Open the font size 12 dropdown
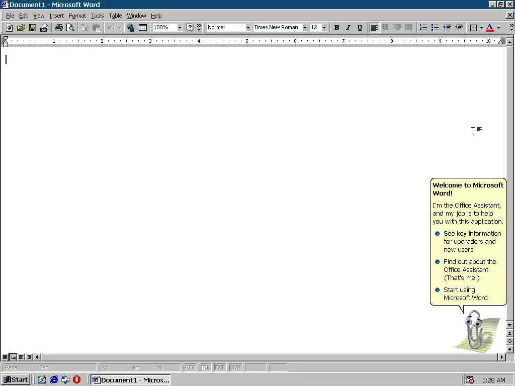This screenshot has width=515, height=386. click(324, 28)
